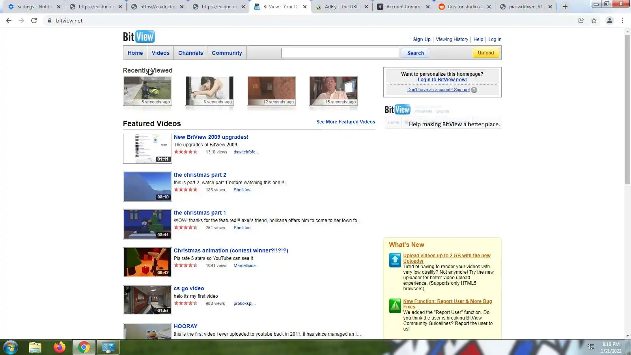
Task: Click the Search button
Action: [x=416, y=53]
